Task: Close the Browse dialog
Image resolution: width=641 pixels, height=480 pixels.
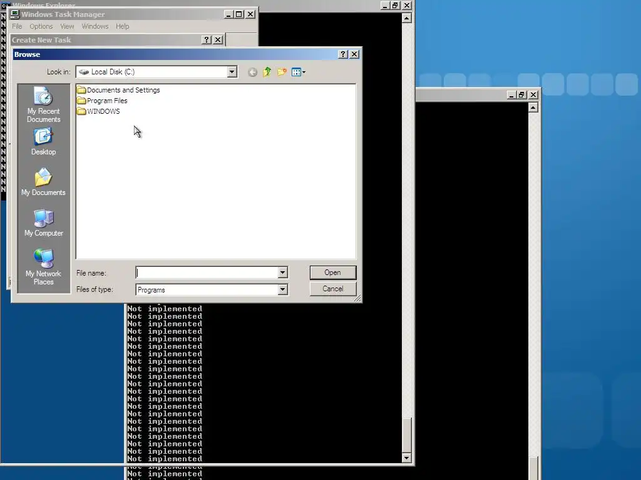Action: [x=355, y=54]
